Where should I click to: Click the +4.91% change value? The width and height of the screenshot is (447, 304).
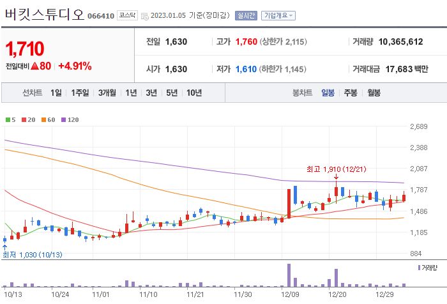[75, 66]
